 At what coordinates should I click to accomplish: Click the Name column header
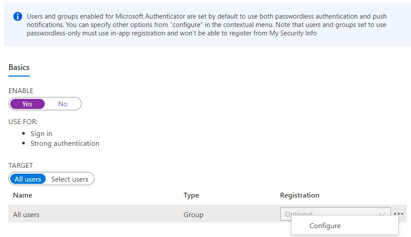pyautogui.click(x=23, y=195)
